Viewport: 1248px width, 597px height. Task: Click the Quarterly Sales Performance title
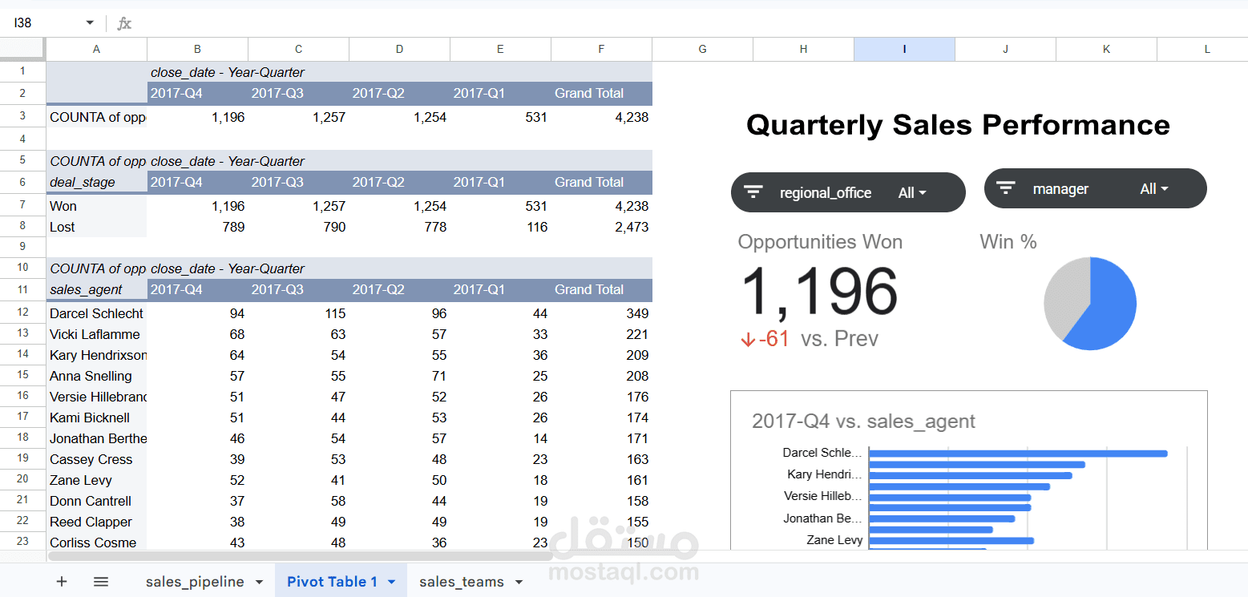click(x=958, y=125)
